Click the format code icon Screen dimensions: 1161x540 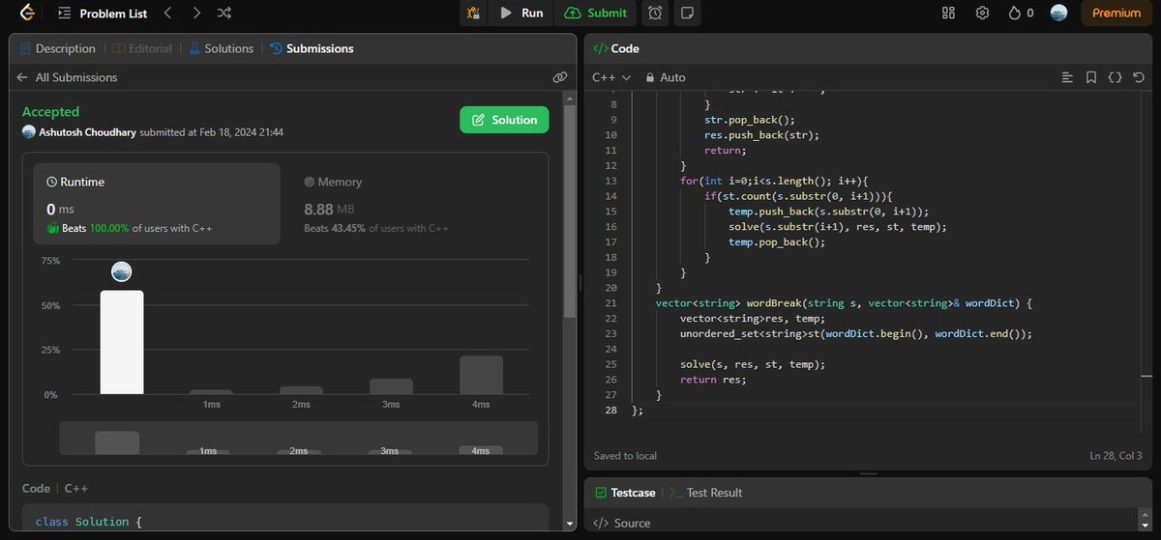click(1067, 77)
